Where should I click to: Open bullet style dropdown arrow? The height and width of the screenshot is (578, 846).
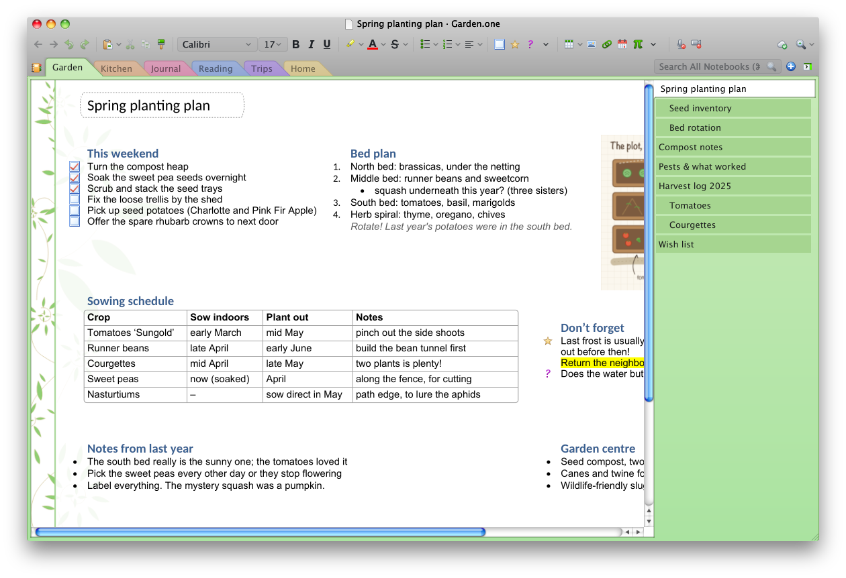[436, 45]
